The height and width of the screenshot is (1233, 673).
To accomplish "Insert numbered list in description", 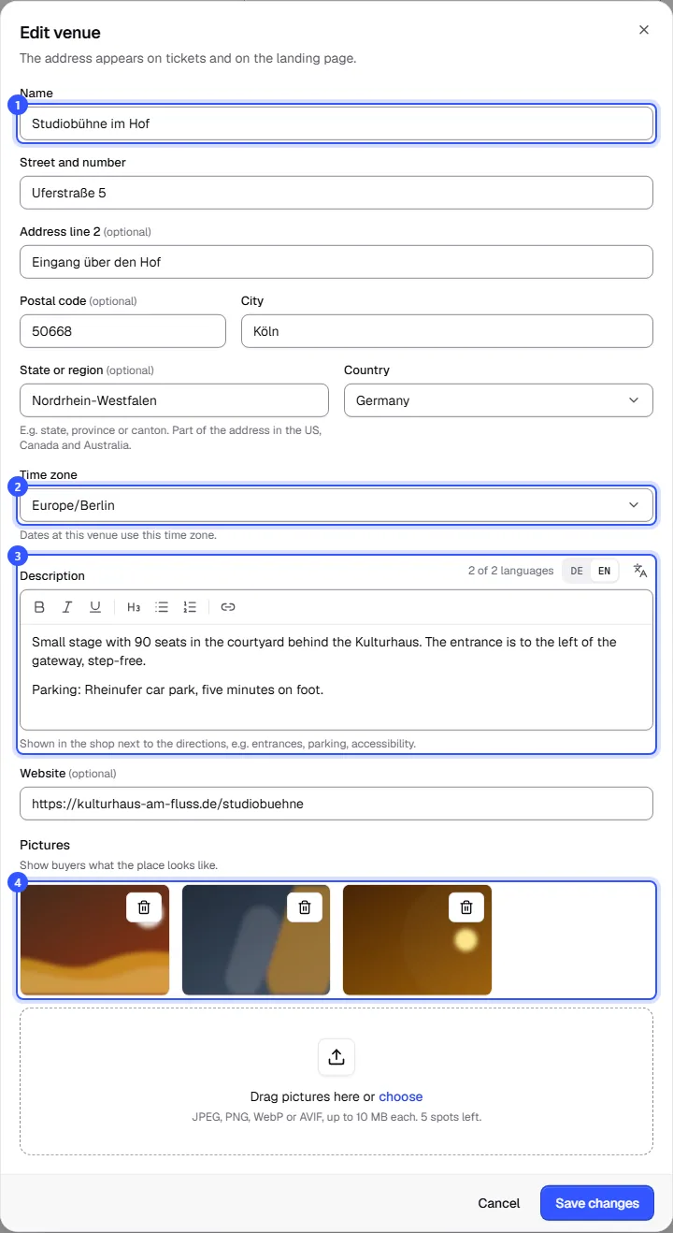I will click(x=190, y=607).
